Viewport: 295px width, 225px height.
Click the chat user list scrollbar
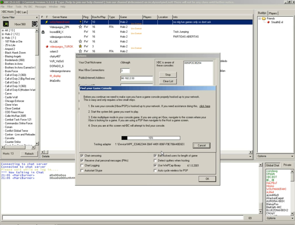[292, 192]
